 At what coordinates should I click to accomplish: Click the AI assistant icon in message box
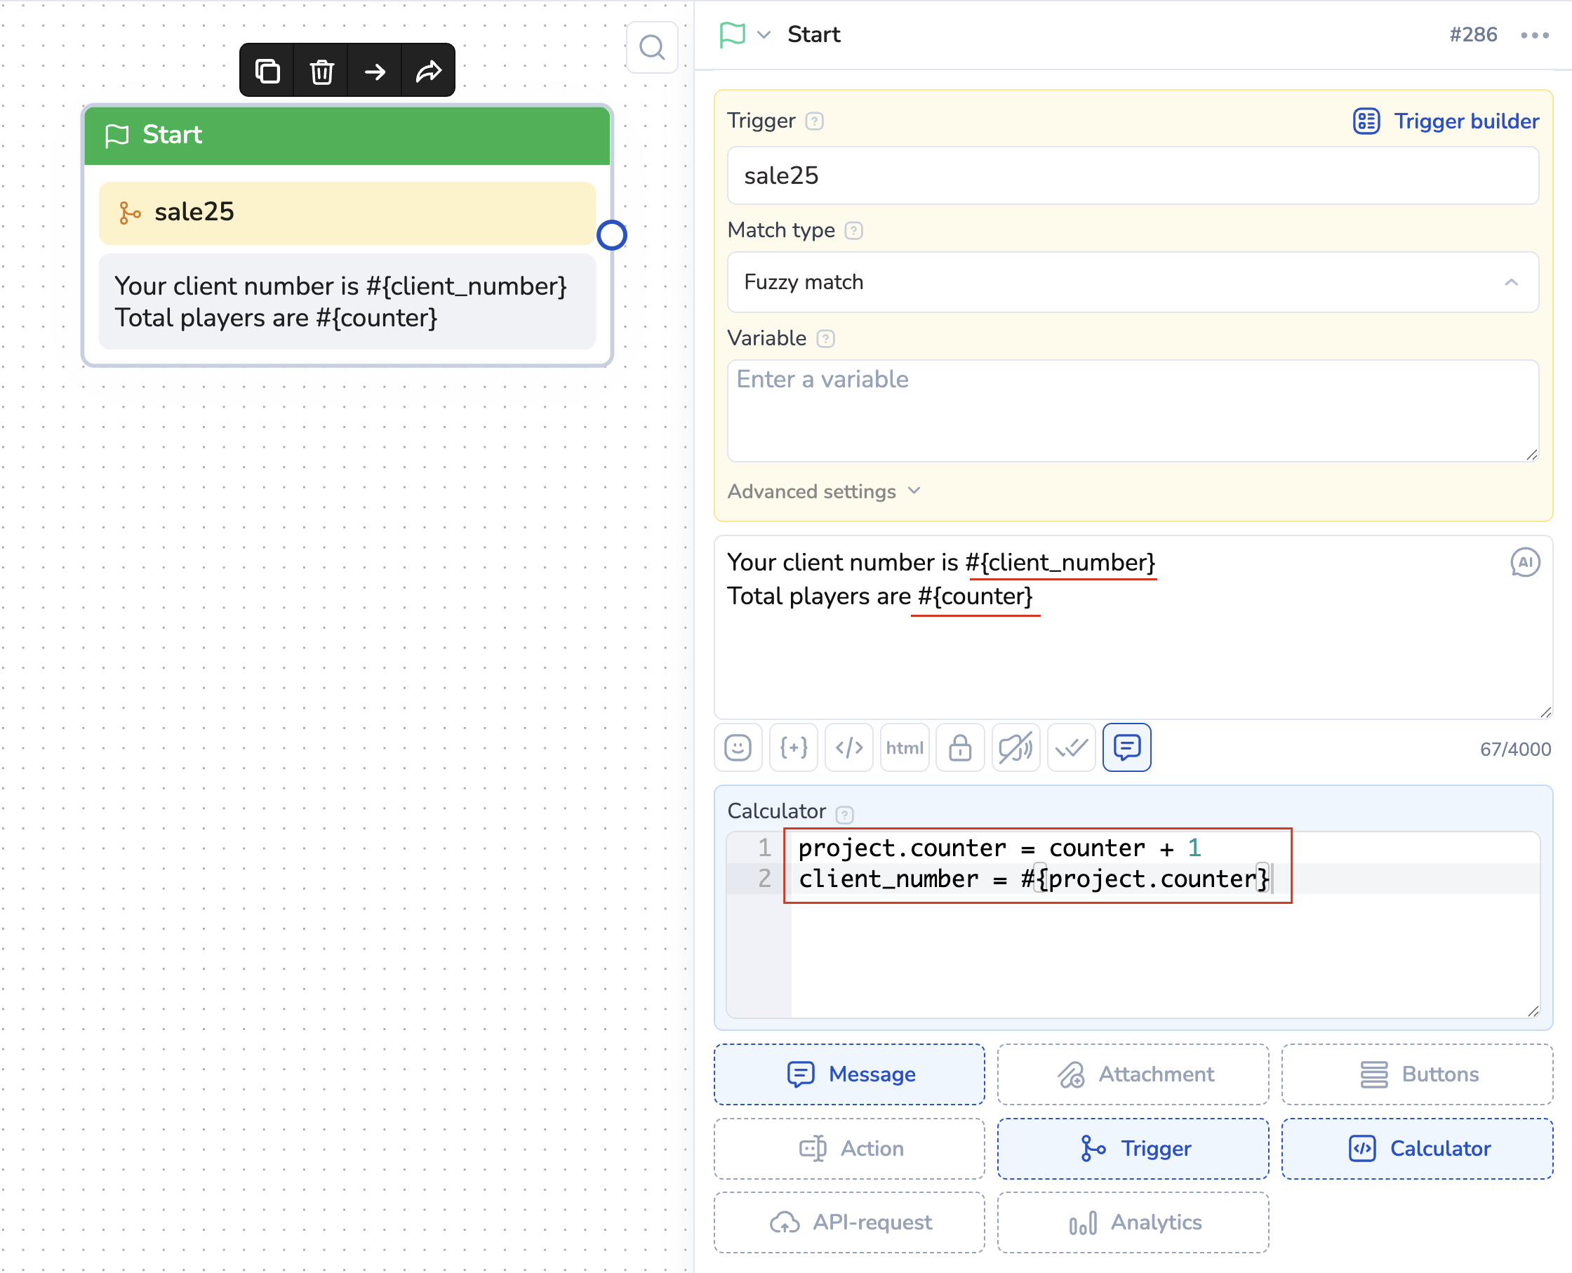coord(1524,562)
